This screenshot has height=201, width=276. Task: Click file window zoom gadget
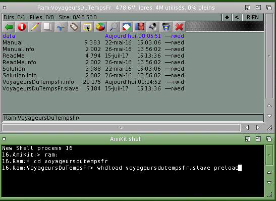point(258,8)
